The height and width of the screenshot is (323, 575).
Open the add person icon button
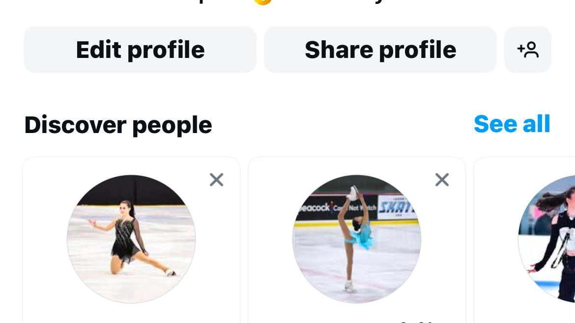[x=527, y=50]
